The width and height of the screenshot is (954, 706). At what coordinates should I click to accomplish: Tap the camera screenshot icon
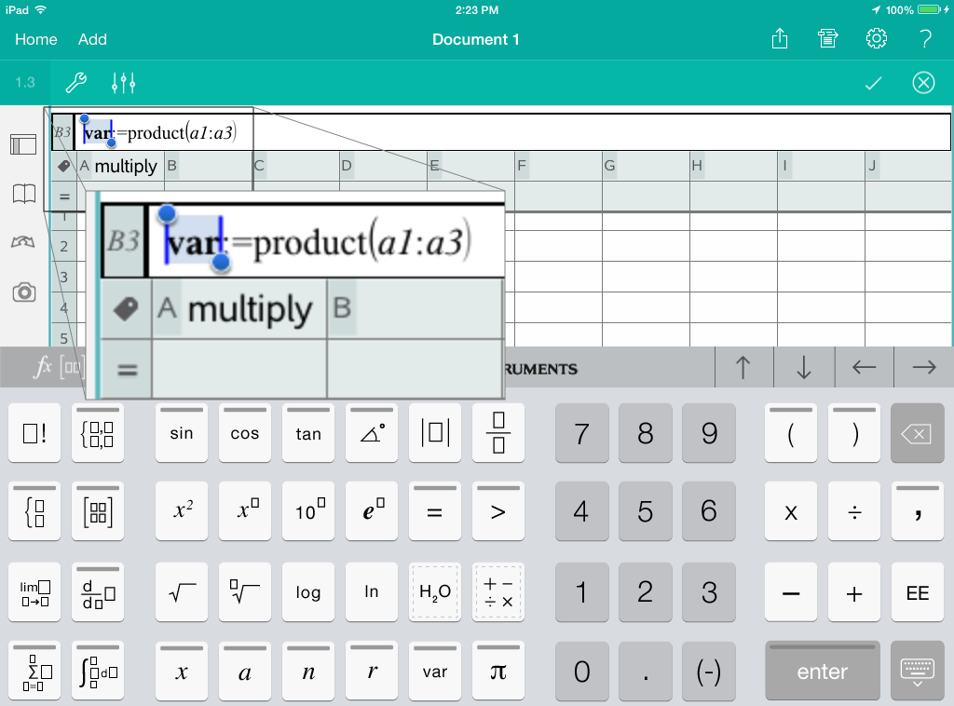click(24, 292)
